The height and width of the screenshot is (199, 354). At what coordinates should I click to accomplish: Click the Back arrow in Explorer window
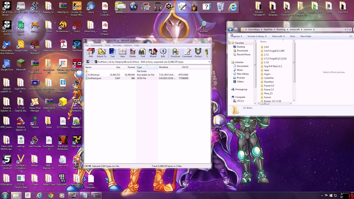pyautogui.click(x=230, y=30)
